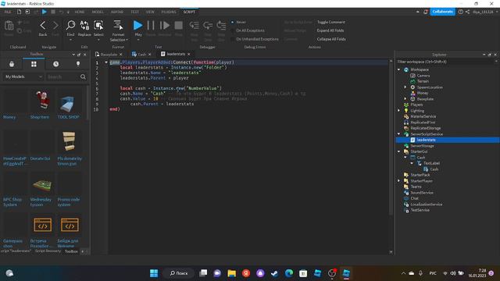The image size is (500, 281).
Task: Collapse the Workspace node in Explorer
Action: [x=399, y=69]
